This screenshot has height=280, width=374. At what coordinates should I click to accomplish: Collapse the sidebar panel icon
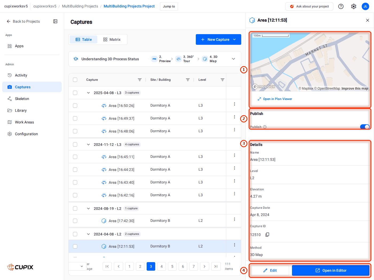(x=55, y=21)
